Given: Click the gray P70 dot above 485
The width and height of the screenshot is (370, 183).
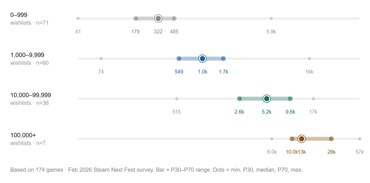Looking at the screenshot, I should pos(174,18).
